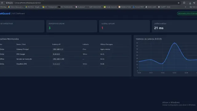This screenshot has height=111, width=197.
Task: Expand the hidden bookmarks chevron
Action: 185,7
